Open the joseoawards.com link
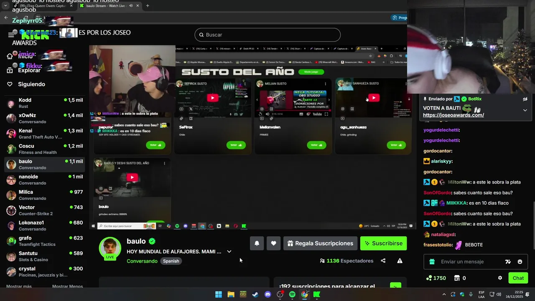The image size is (535, 301). (x=453, y=115)
